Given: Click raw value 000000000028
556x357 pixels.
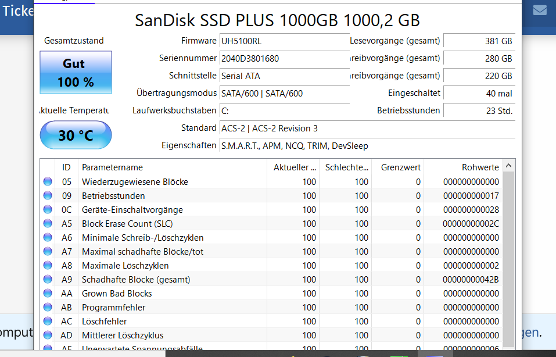Looking at the screenshot, I should (471, 210).
